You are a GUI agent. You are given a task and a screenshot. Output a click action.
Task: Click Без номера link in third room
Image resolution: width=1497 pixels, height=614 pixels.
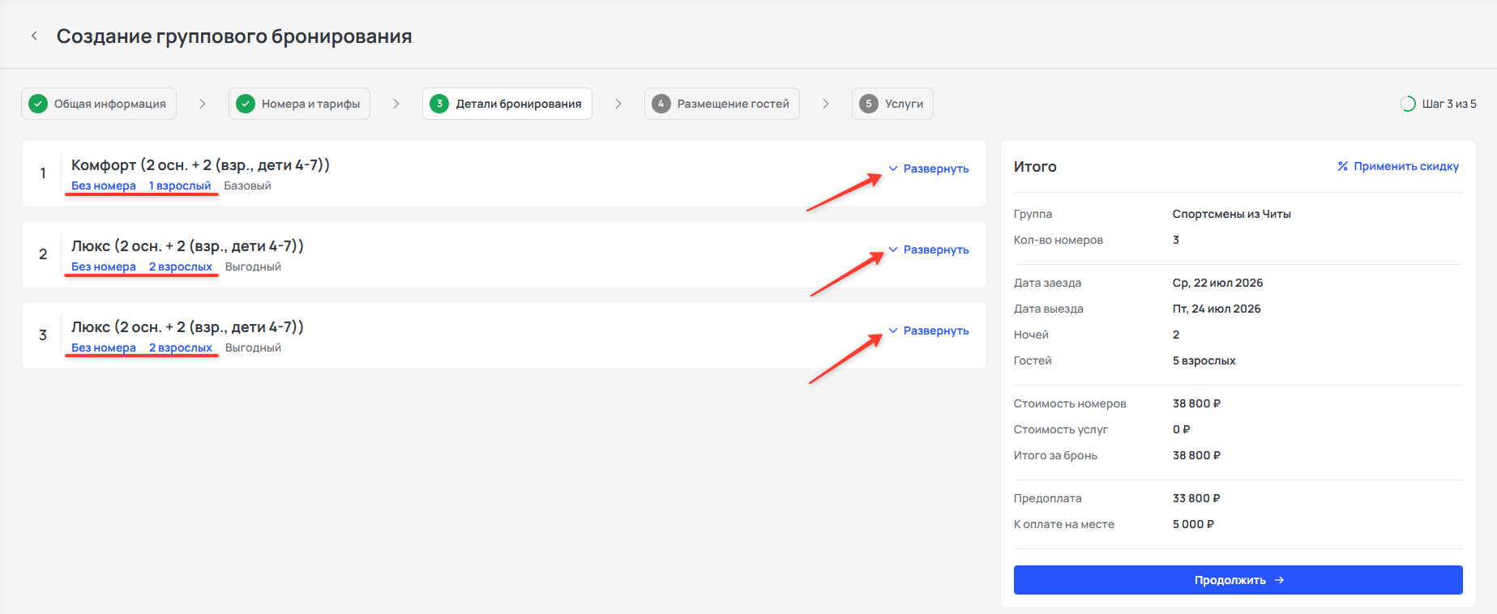coord(104,348)
